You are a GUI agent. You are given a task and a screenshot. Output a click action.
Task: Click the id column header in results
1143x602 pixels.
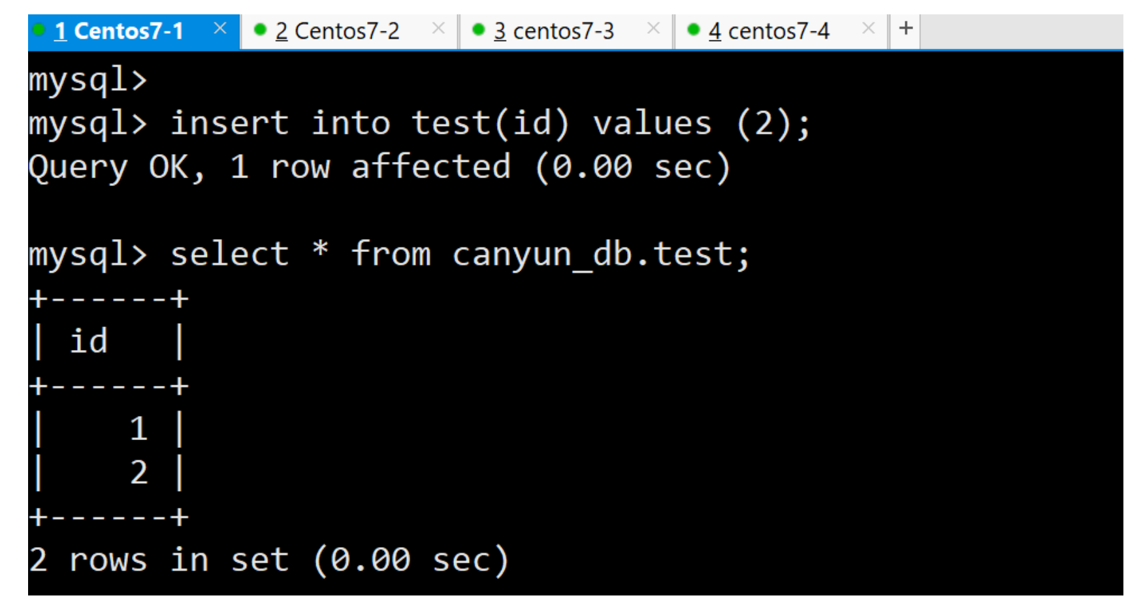click(89, 341)
